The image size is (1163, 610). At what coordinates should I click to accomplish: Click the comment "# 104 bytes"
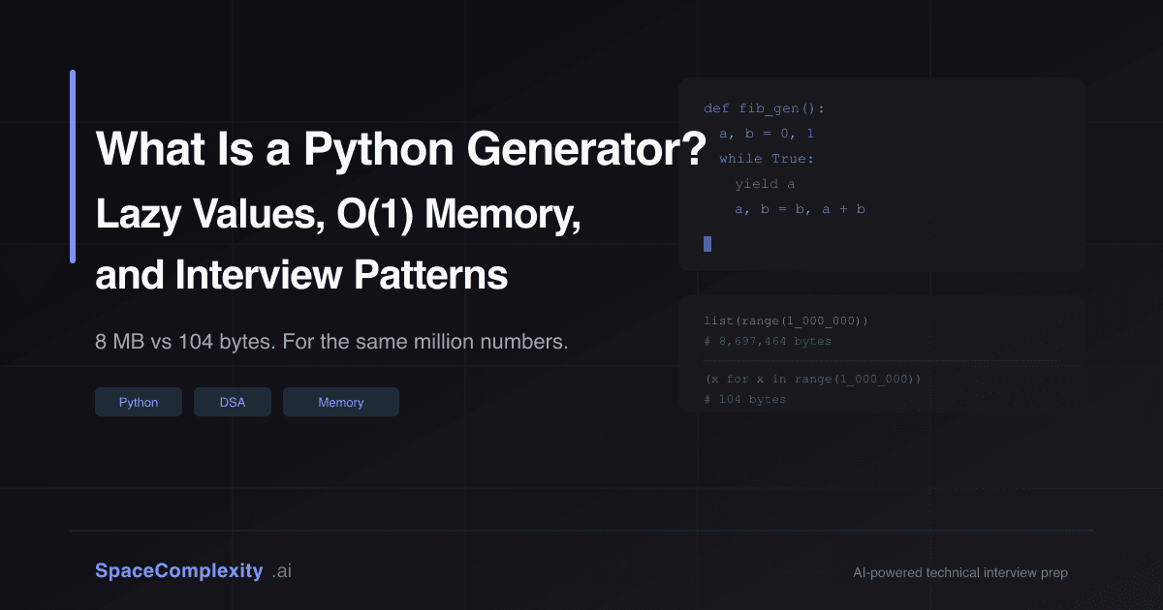coord(746,399)
